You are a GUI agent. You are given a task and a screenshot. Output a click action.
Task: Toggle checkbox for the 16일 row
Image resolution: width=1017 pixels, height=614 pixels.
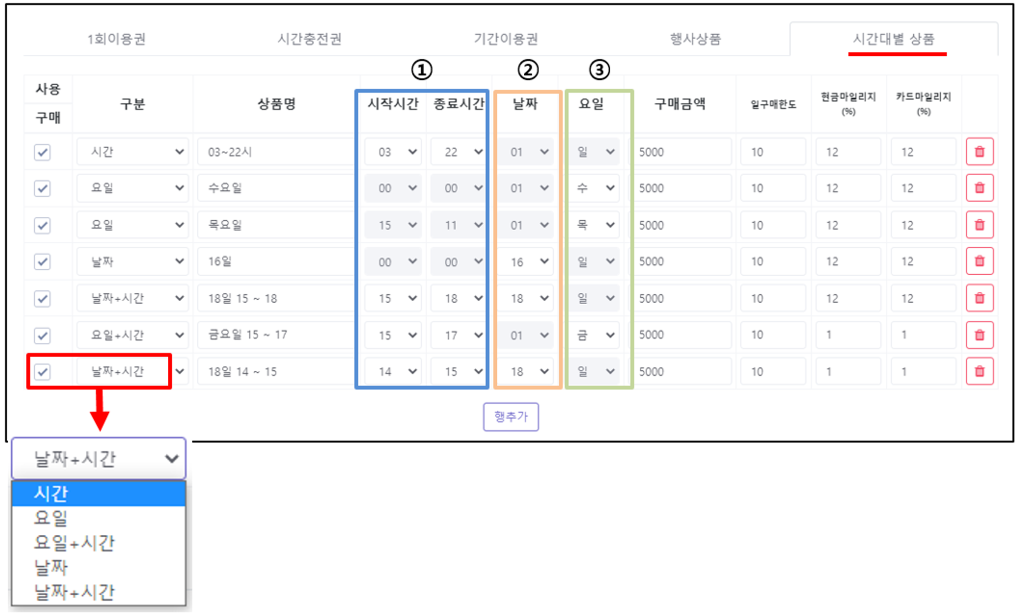click(x=42, y=262)
